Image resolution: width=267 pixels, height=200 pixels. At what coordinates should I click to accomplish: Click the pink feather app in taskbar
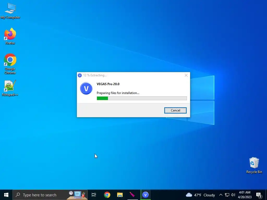[132, 195]
